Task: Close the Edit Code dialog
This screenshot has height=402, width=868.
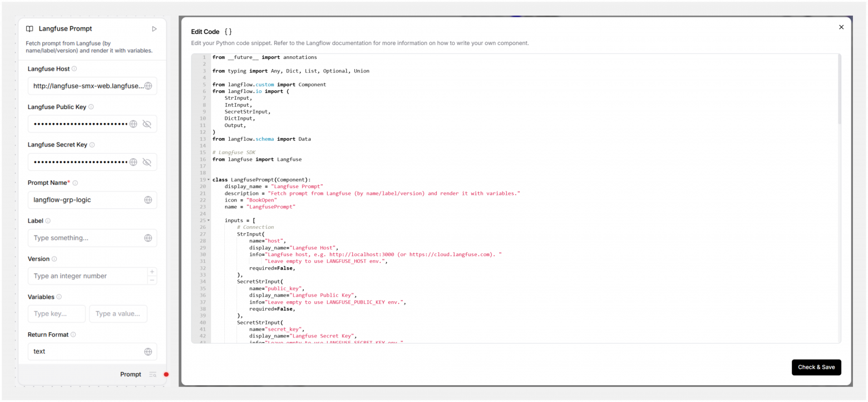Action: pos(841,27)
